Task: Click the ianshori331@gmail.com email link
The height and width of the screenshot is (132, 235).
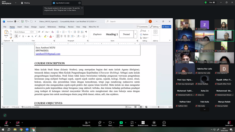Action: coord(48,54)
